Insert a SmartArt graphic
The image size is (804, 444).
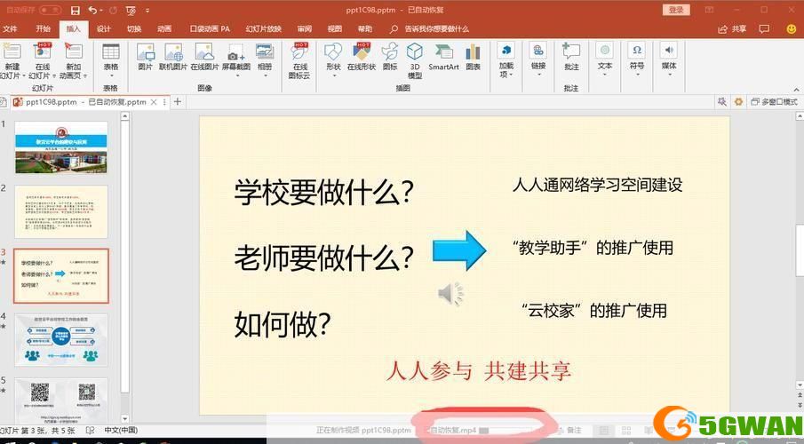(x=443, y=52)
